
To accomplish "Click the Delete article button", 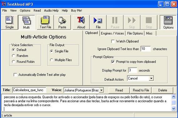I will point(163,90).
